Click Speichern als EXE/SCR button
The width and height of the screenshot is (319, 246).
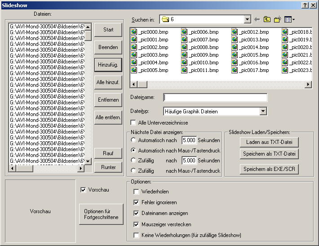point(269,170)
